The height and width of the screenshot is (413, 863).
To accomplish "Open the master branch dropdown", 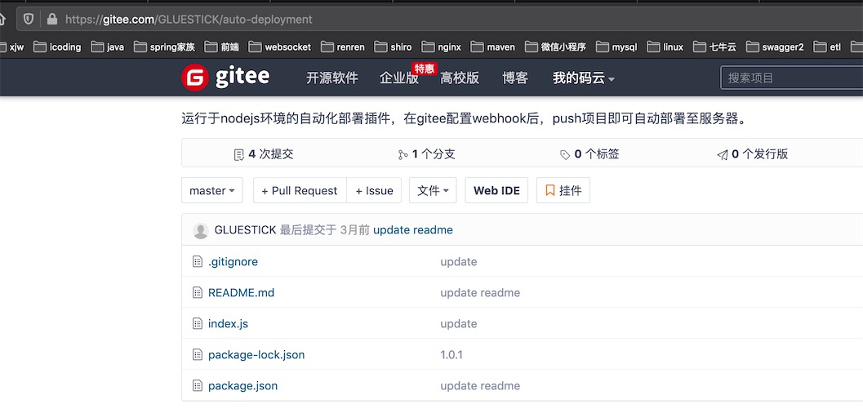I will click(212, 190).
